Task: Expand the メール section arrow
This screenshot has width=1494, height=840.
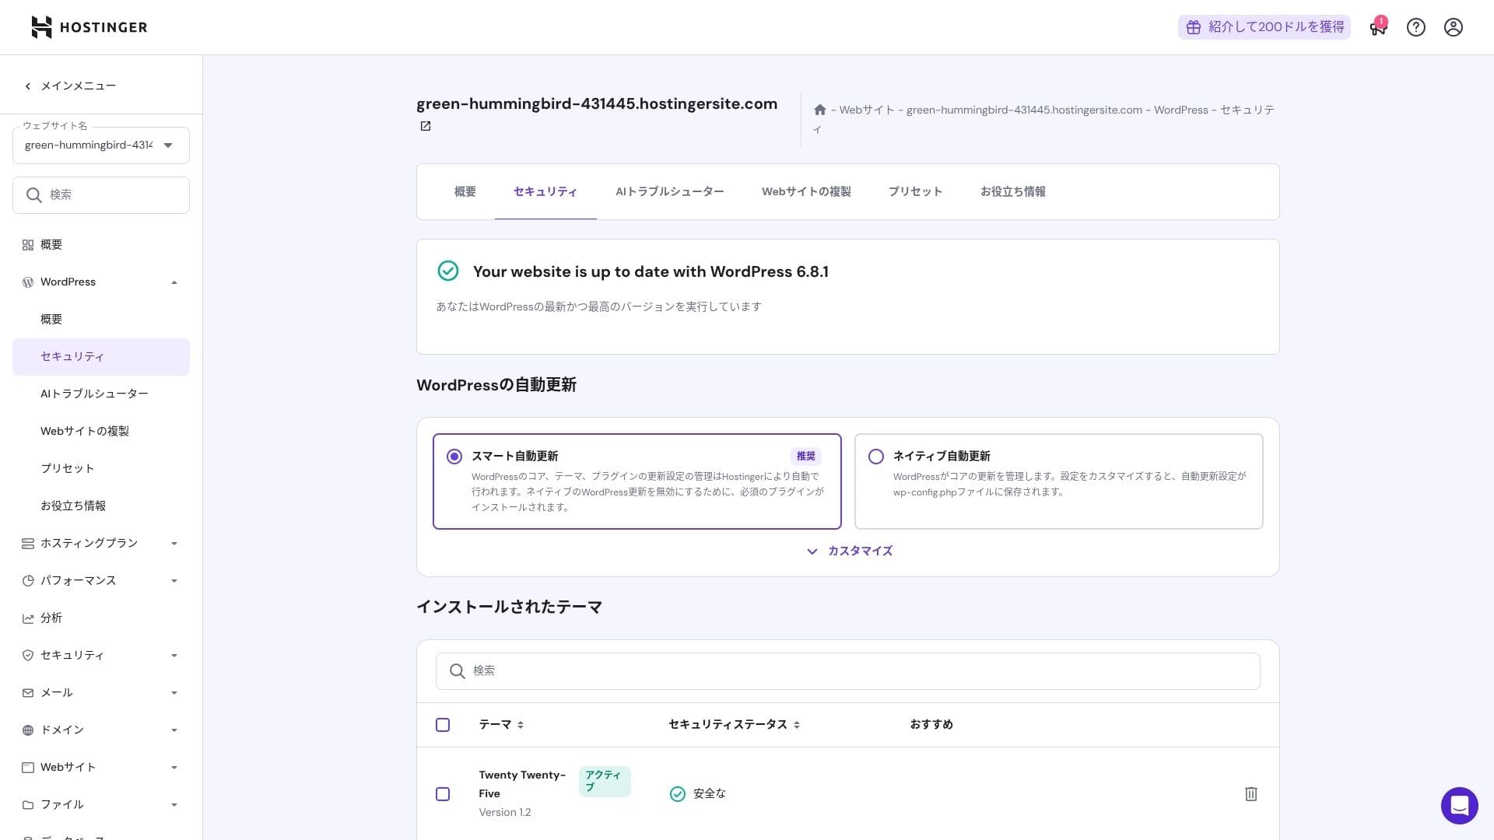Action: coord(174,693)
